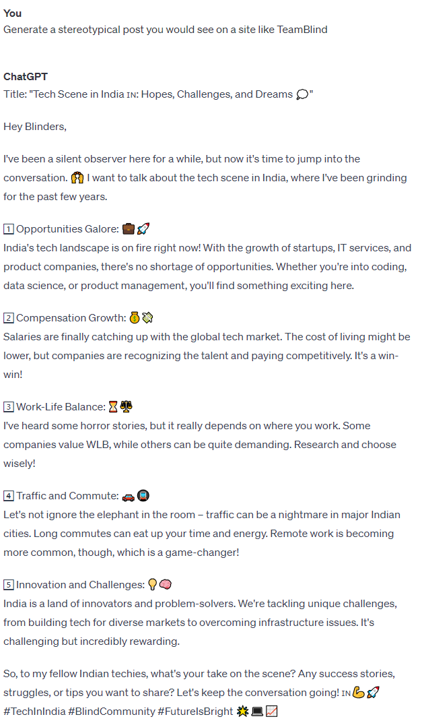Image resolution: width=422 pixels, height=723 pixels.
Task: Click the balance scale emoji beside Work-Life Balance
Action: click(x=127, y=406)
